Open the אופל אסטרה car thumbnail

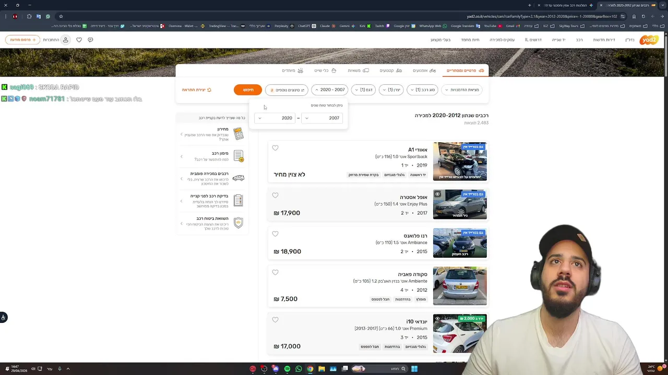(460, 204)
